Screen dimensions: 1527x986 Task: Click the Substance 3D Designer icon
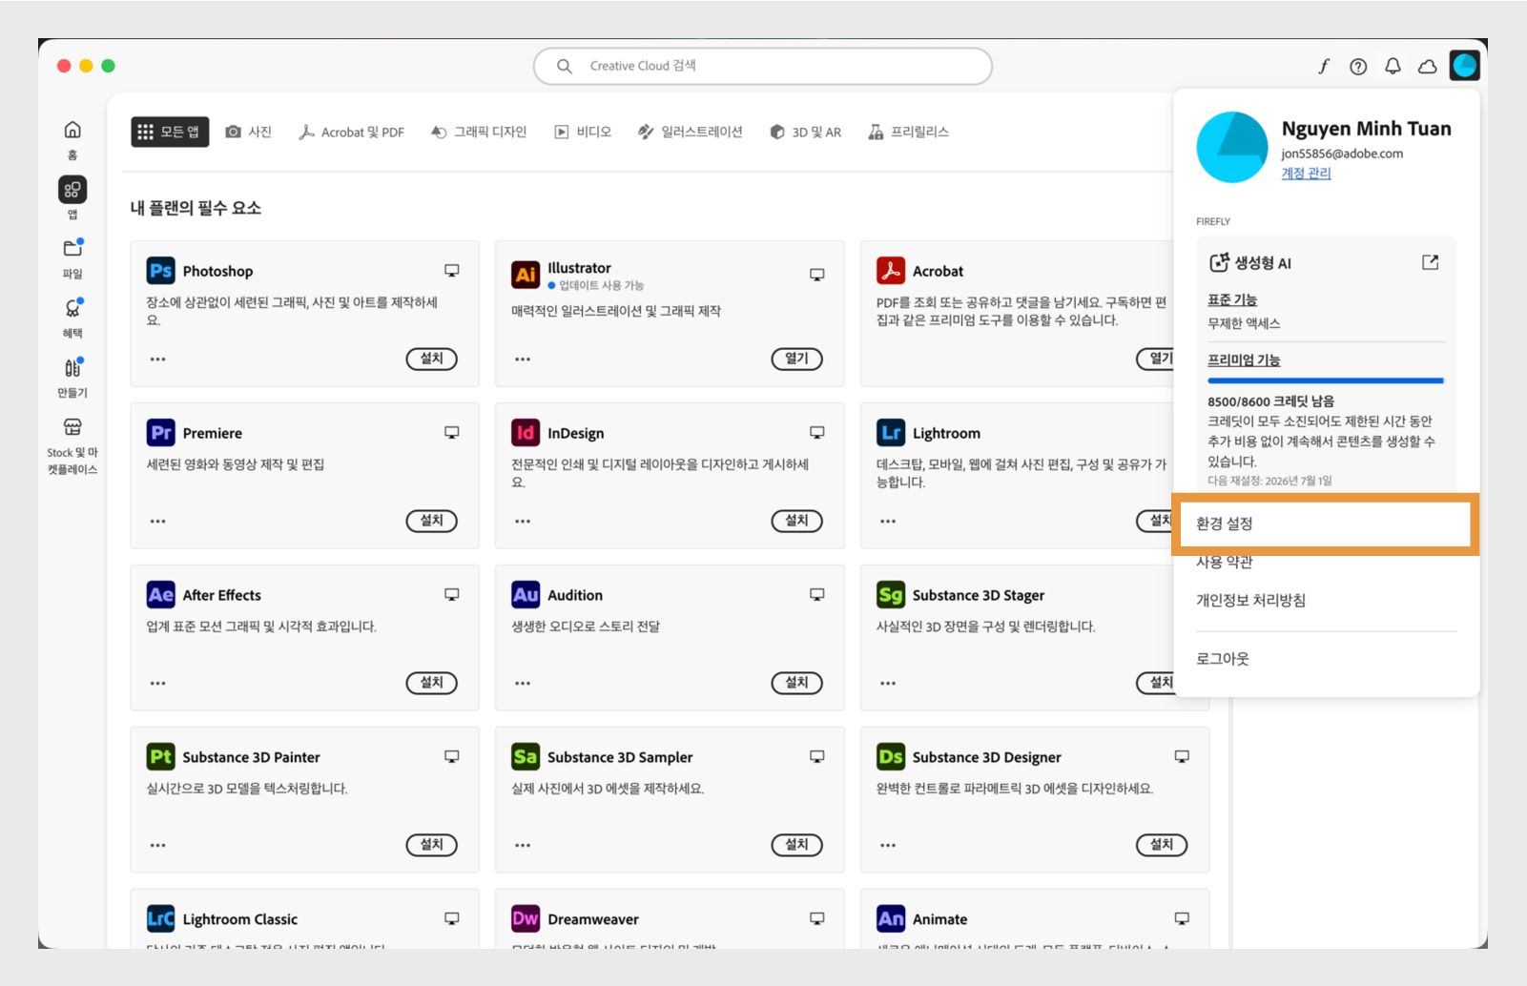891,757
